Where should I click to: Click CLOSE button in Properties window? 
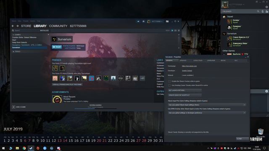242,139
